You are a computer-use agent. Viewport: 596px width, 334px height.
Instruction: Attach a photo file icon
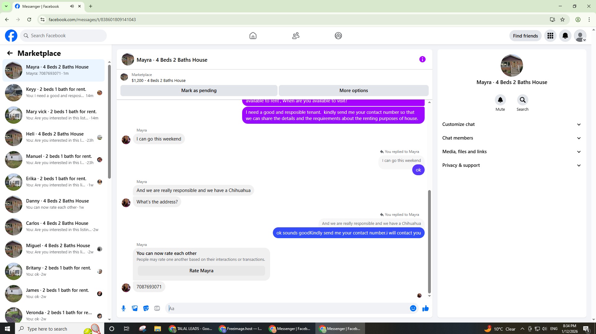click(x=135, y=308)
